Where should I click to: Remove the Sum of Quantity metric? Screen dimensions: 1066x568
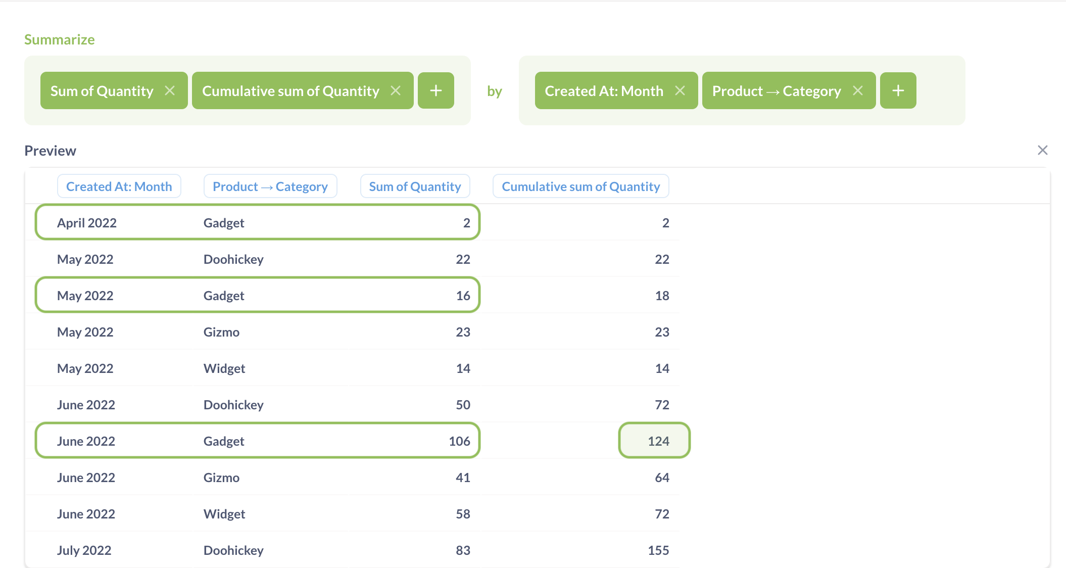pyautogui.click(x=170, y=90)
